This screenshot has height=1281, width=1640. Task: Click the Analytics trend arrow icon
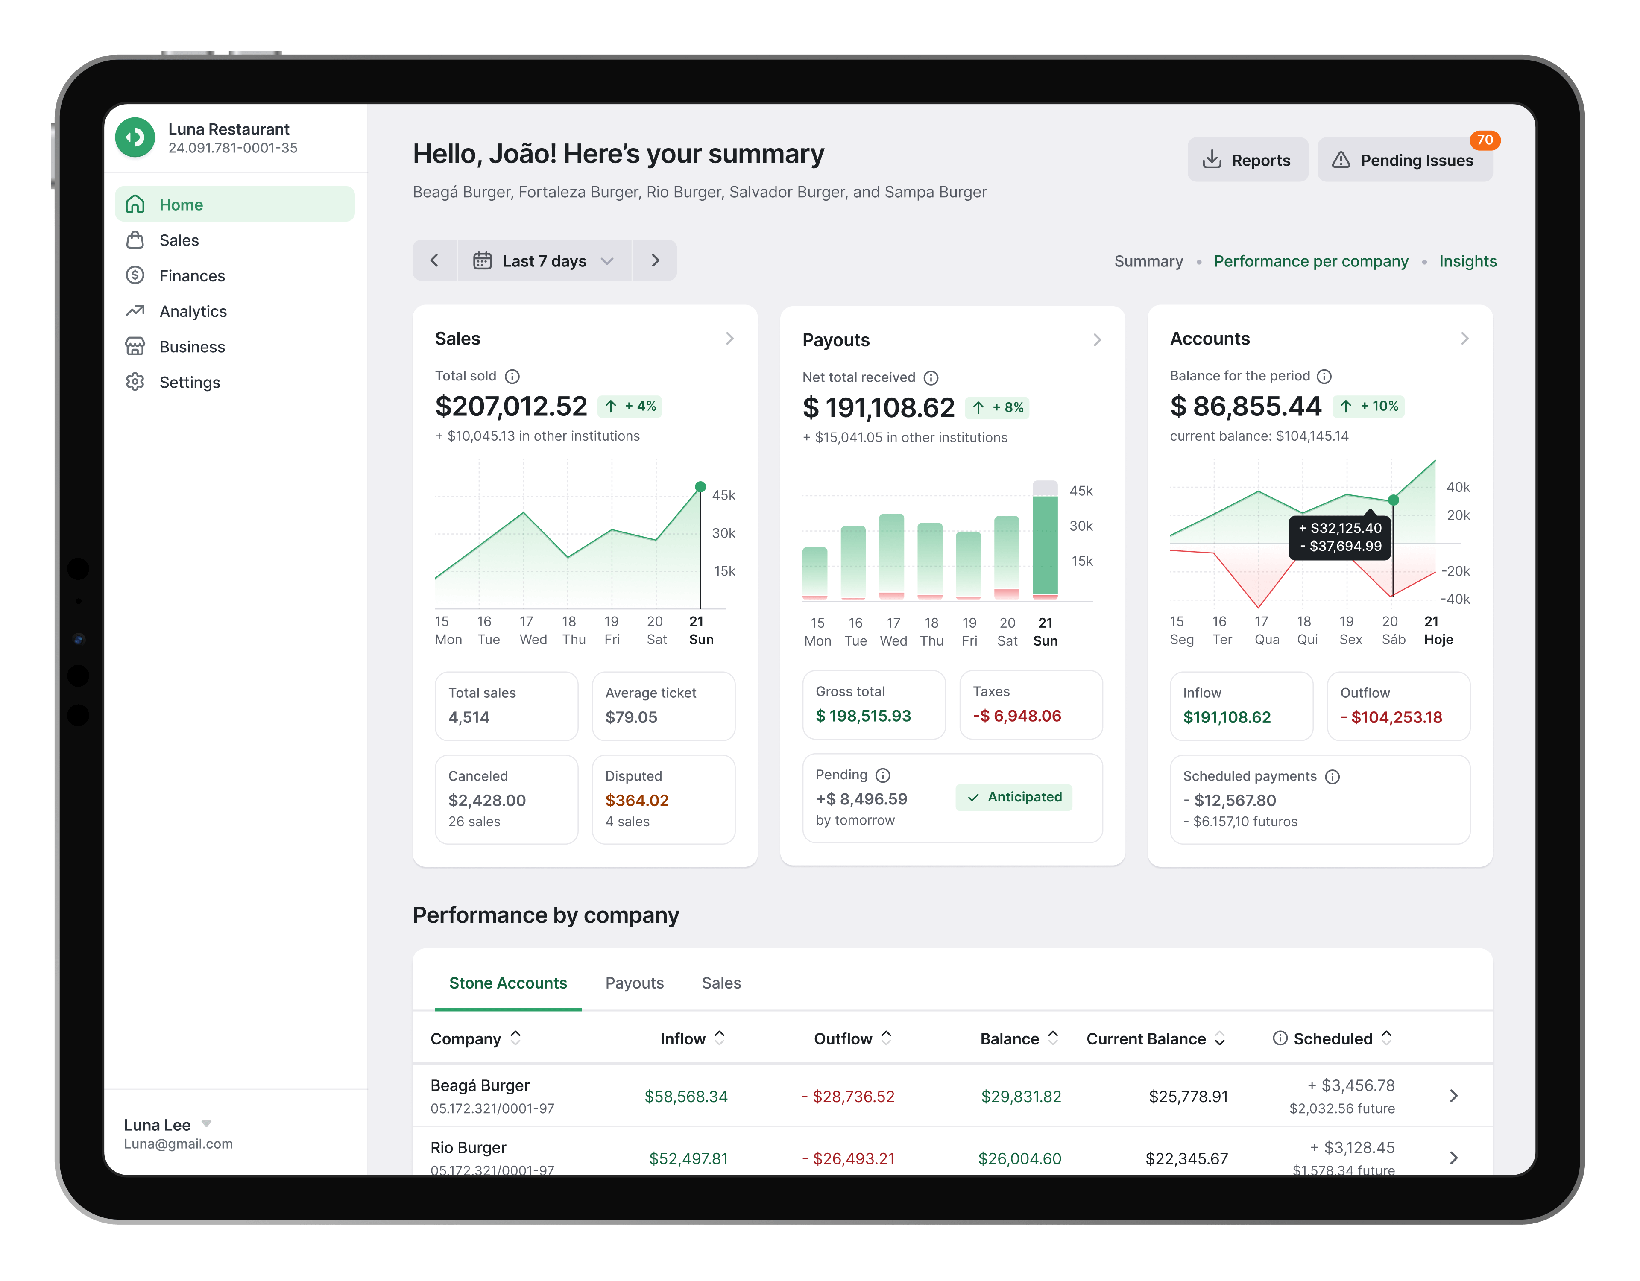(135, 311)
